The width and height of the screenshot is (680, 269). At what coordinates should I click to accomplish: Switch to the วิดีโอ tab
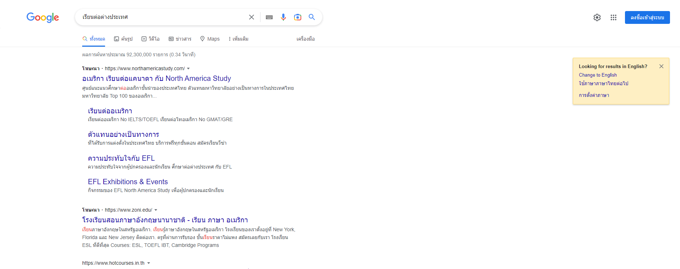[x=150, y=39]
